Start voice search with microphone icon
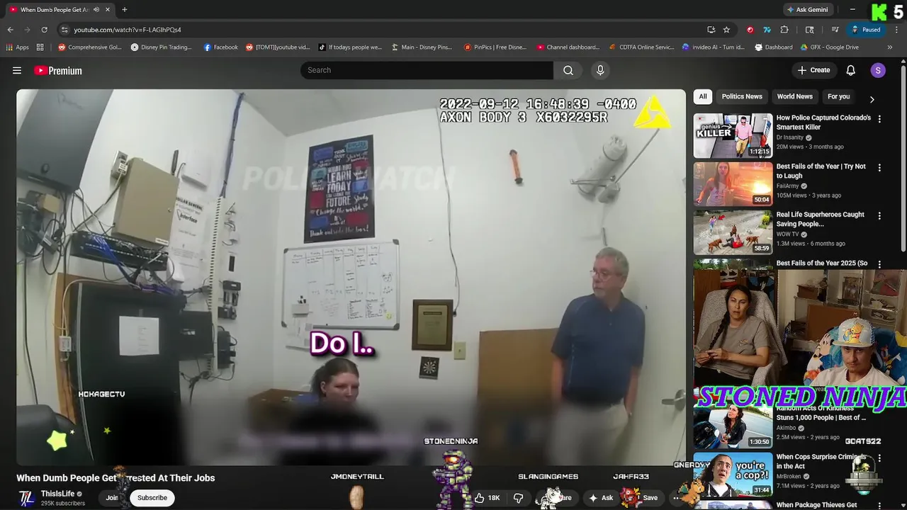 point(600,70)
